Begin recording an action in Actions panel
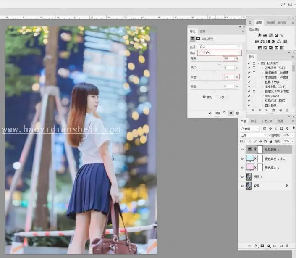Viewport: 296px width, 258px height. click(260, 110)
